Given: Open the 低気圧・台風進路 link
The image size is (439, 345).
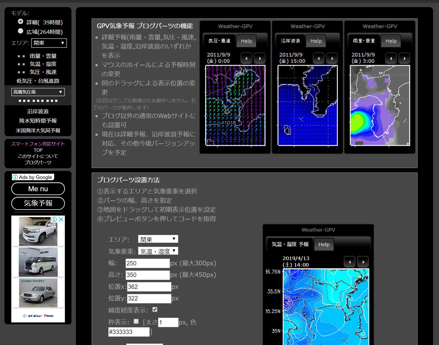Looking at the screenshot, I should pos(38,81).
